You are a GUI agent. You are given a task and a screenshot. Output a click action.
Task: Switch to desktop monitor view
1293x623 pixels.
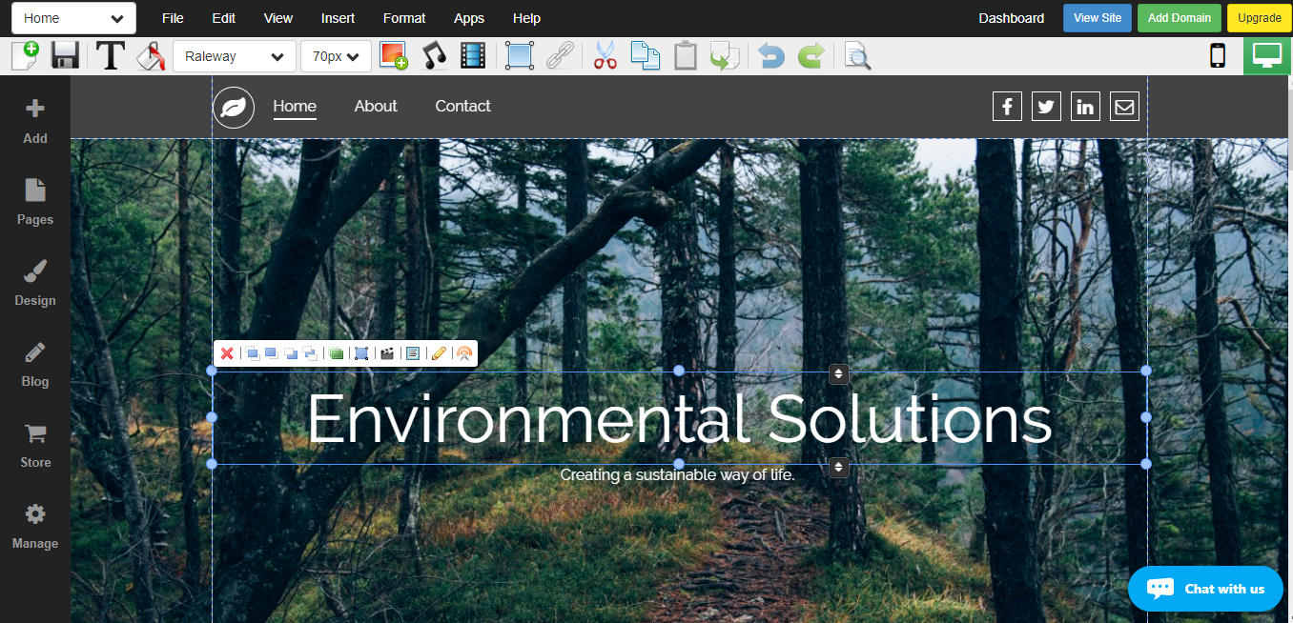tap(1267, 56)
